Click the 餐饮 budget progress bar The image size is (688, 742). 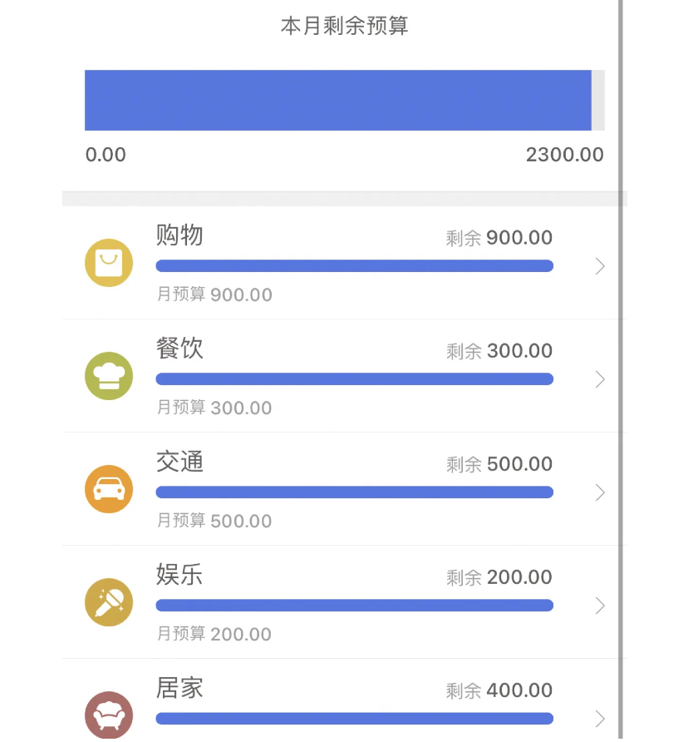[354, 379]
